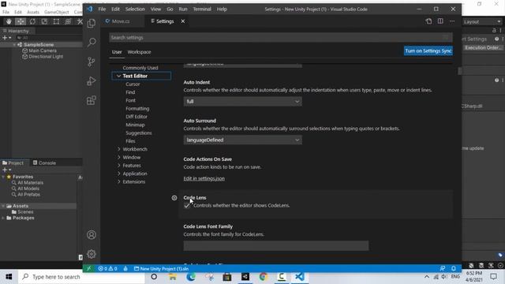
Task: Click the Code Lens Font Family field
Action: tap(276, 245)
